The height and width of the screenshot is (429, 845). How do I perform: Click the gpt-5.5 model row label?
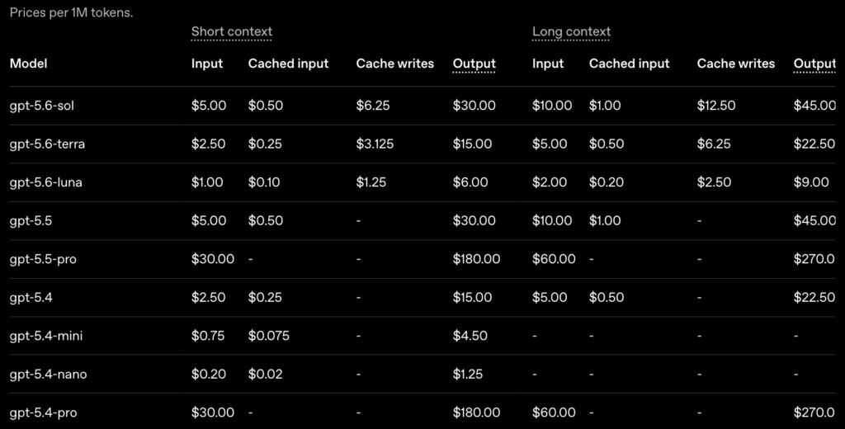pyautogui.click(x=31, y=220)
